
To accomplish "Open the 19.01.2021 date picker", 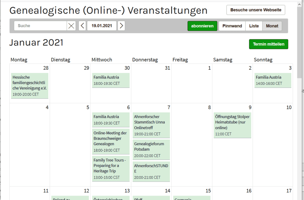I will [102, 26].
